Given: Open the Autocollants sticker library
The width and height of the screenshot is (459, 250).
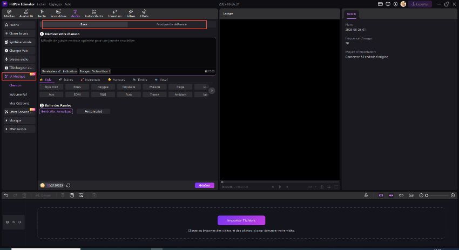Looking at the screenshot, I should [94, 13].
